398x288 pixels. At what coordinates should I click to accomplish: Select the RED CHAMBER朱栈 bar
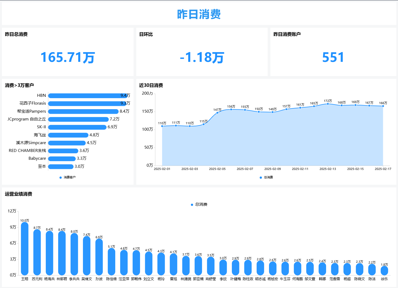click(63, 151)
